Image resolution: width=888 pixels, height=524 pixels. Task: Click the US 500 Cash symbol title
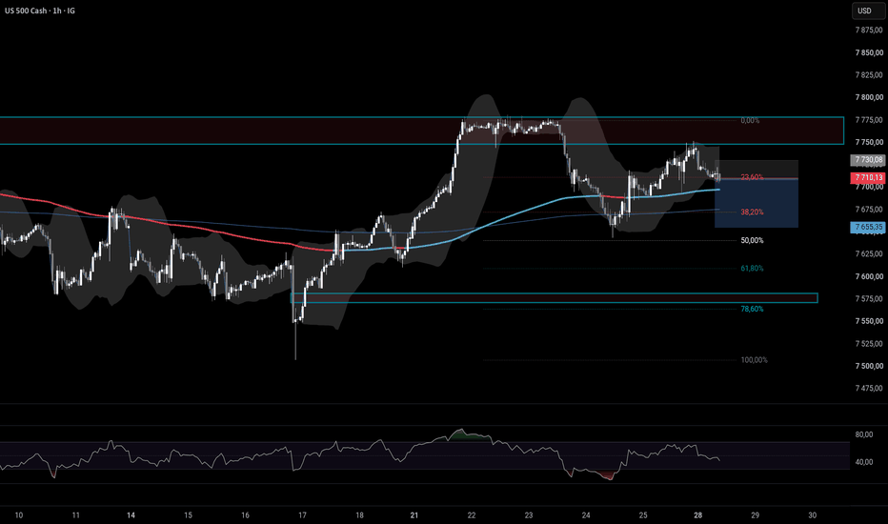click(x=26, y=10)
